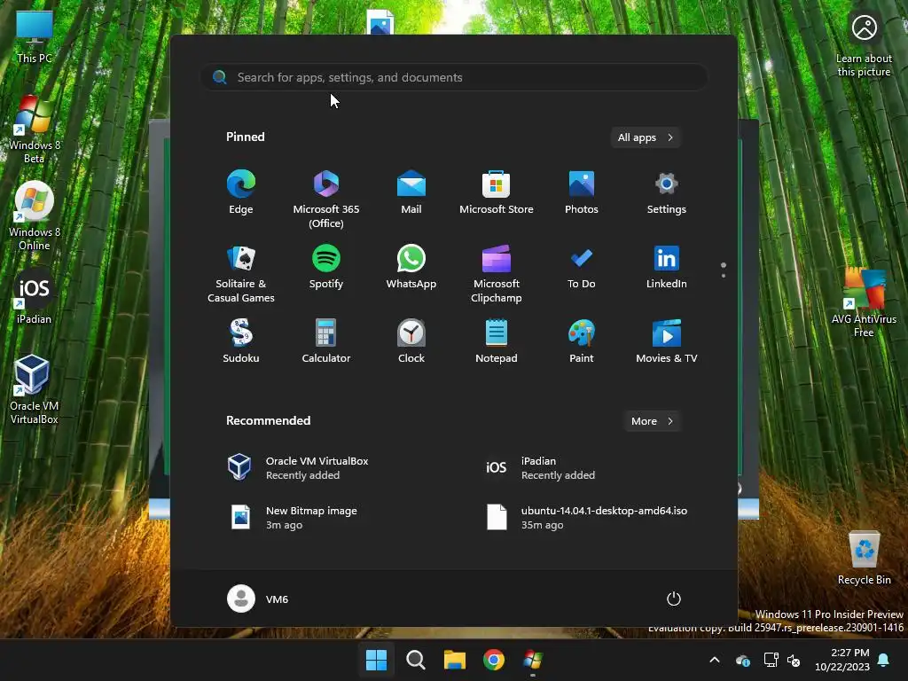Open the Clock app
This screenshot has width=908, height=681.
[x=411, y=341]
